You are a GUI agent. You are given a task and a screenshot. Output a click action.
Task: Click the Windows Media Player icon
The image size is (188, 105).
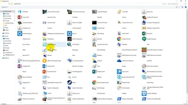pos(69,99)
